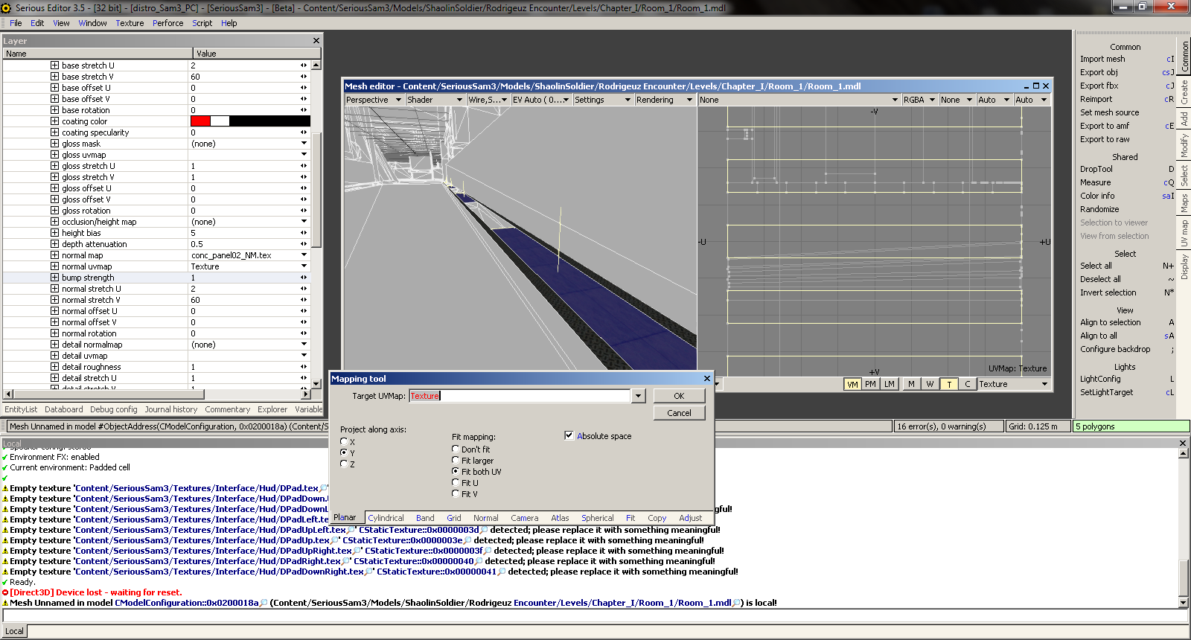Viewport: 1191px width, 640px height.
Task: Select the Z projection axis
Action: [x=344, y=464]
